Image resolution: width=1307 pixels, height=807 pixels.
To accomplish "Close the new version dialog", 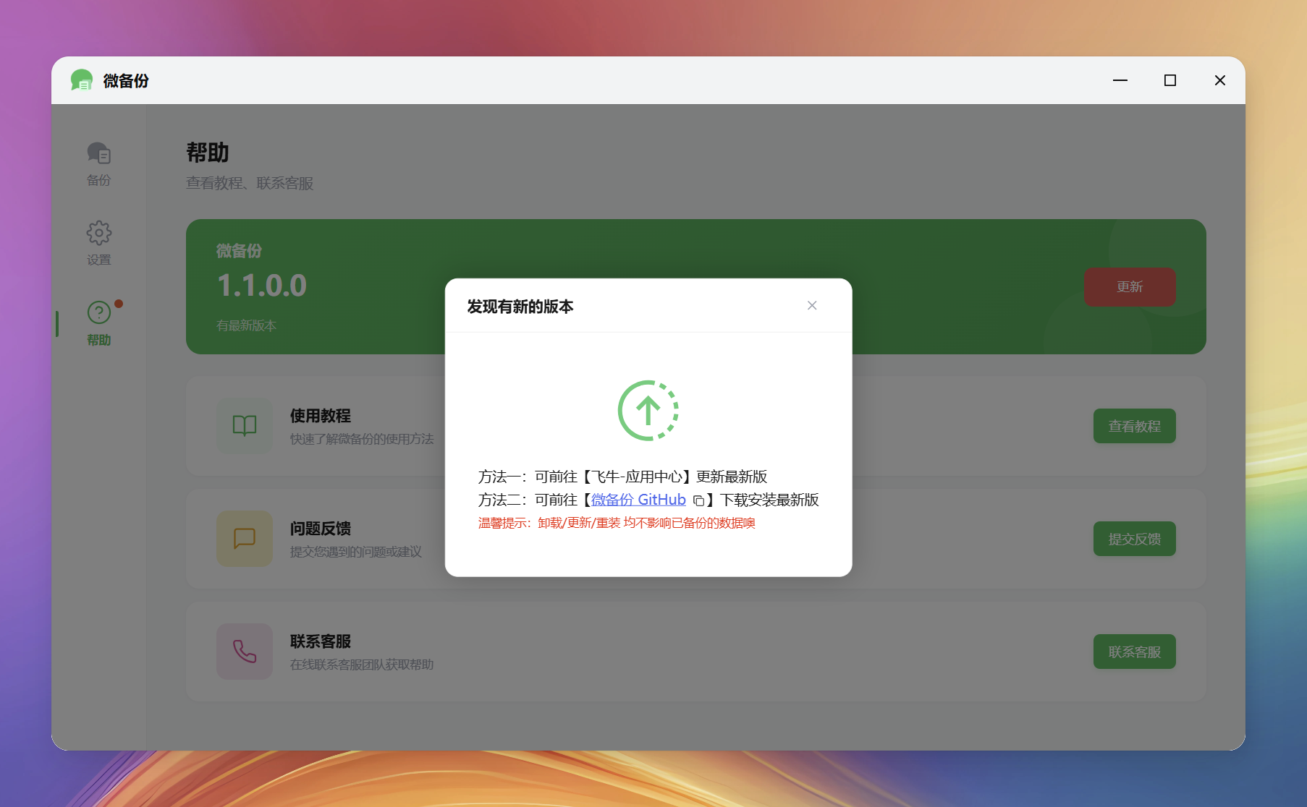I will [x=812, y=306].
